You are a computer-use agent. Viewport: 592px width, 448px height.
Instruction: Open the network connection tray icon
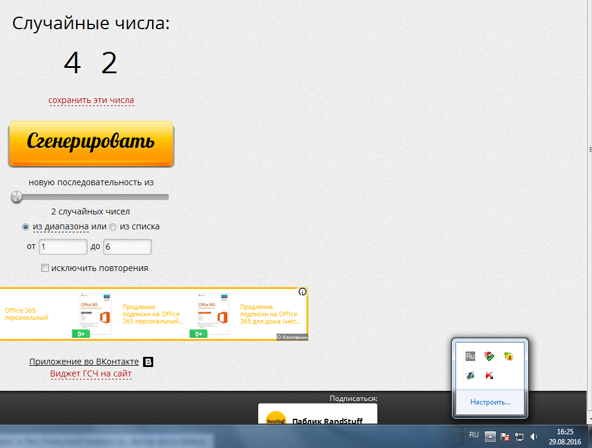point(519,437)
